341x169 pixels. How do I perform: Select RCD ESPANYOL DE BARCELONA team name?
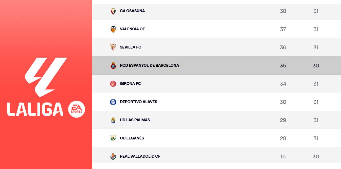[x=149, y=65]
